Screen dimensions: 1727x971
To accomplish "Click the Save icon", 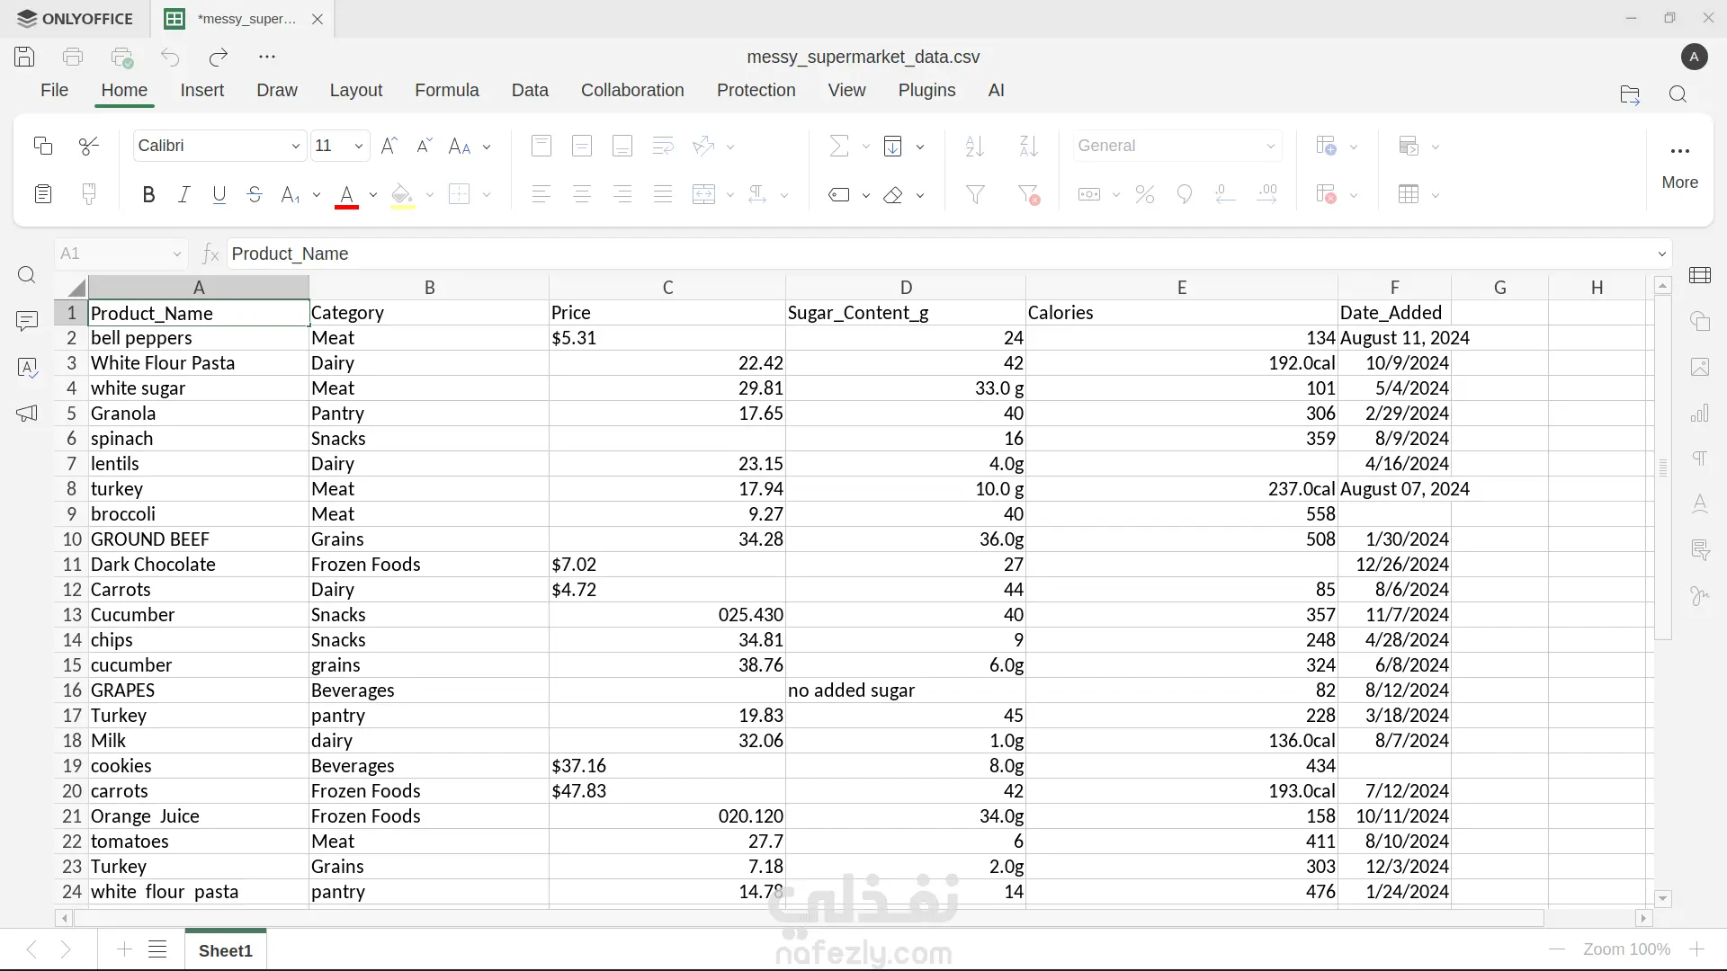I will (x=24, y=57).
